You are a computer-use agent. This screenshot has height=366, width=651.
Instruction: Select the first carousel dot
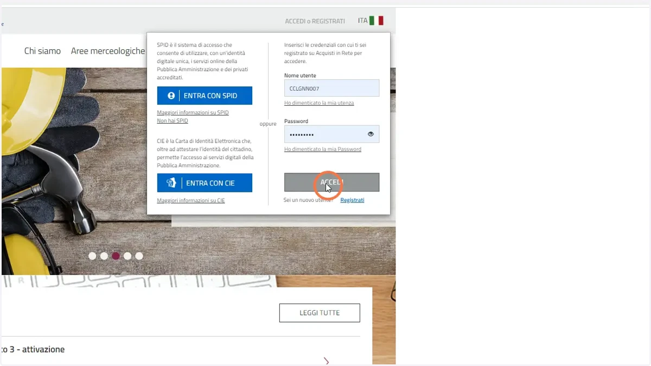coord(92,256)
